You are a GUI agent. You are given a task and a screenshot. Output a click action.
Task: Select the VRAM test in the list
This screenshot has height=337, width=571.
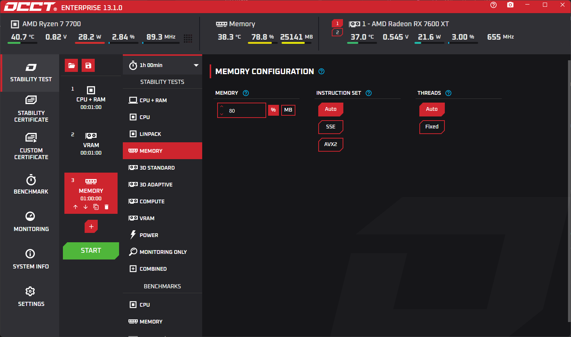click(x=163, y=218)
